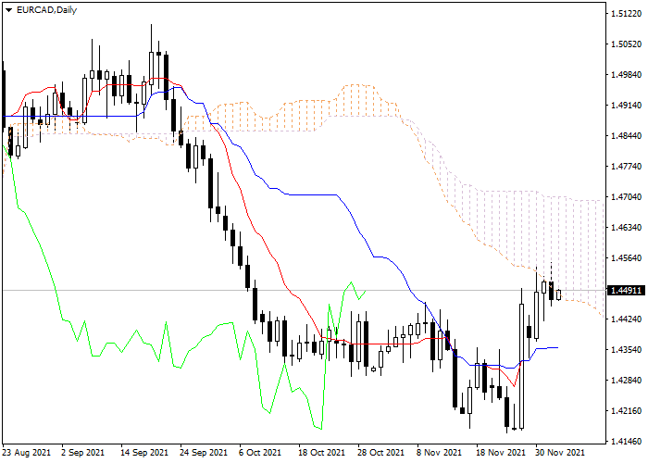Click price level 1.43540 on scale
This screenshot has width=648, height=463.
pos(627,350)
